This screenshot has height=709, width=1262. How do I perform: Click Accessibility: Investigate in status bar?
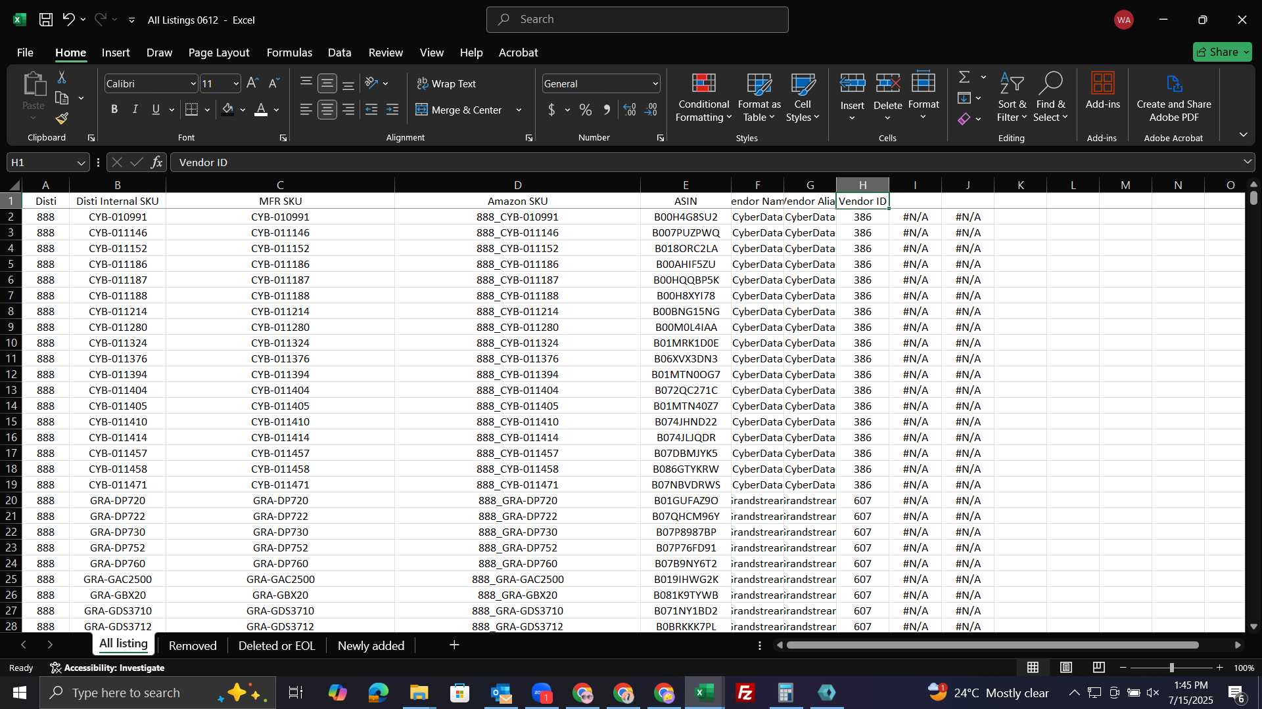[107, 668]
